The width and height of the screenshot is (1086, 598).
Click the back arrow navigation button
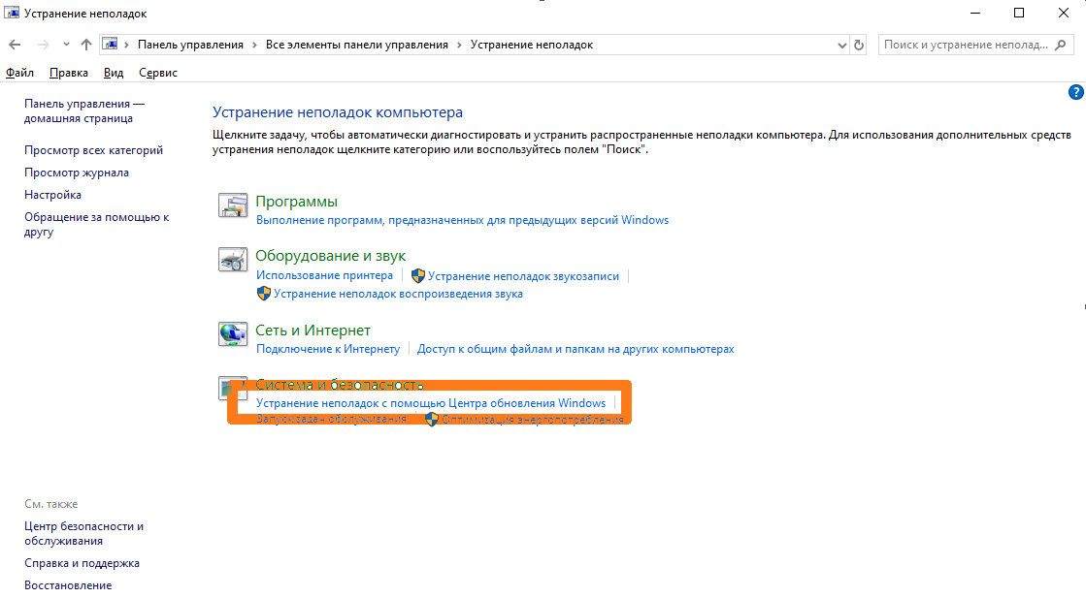pos(15,45)
